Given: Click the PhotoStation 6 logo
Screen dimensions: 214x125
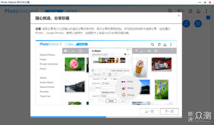Looking at the screenshot, I should point(21,11).
